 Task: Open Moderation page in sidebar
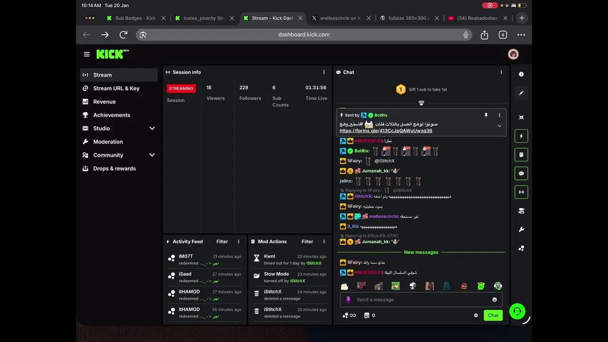119,142
